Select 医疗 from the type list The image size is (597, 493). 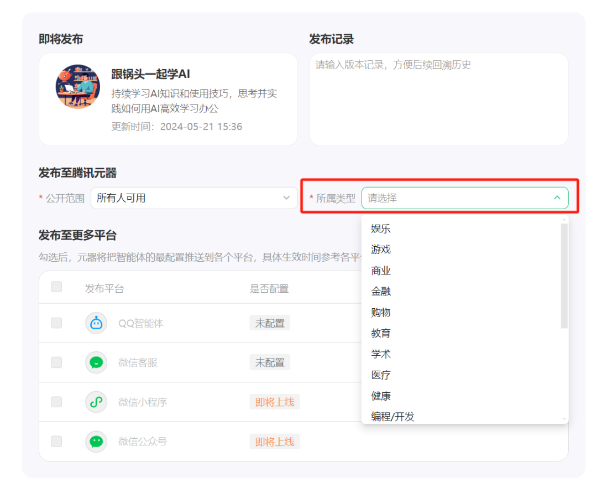click(381, 375)
